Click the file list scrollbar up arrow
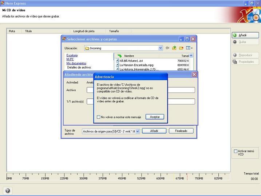This screenshot has height=196, width=261. coord(191,56)
